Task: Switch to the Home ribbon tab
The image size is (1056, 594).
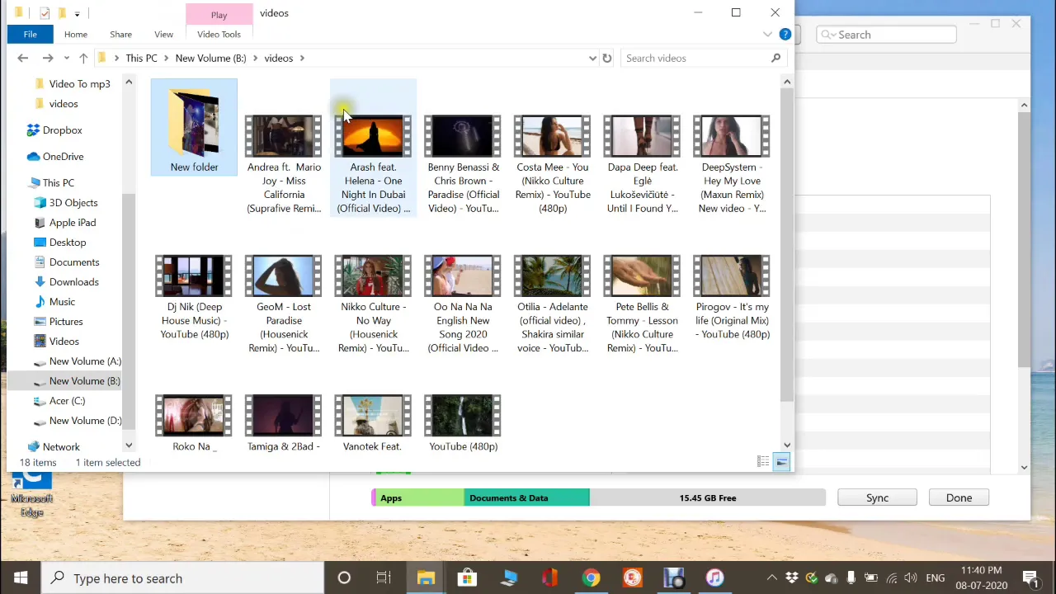Action: [x=75, y=34]
